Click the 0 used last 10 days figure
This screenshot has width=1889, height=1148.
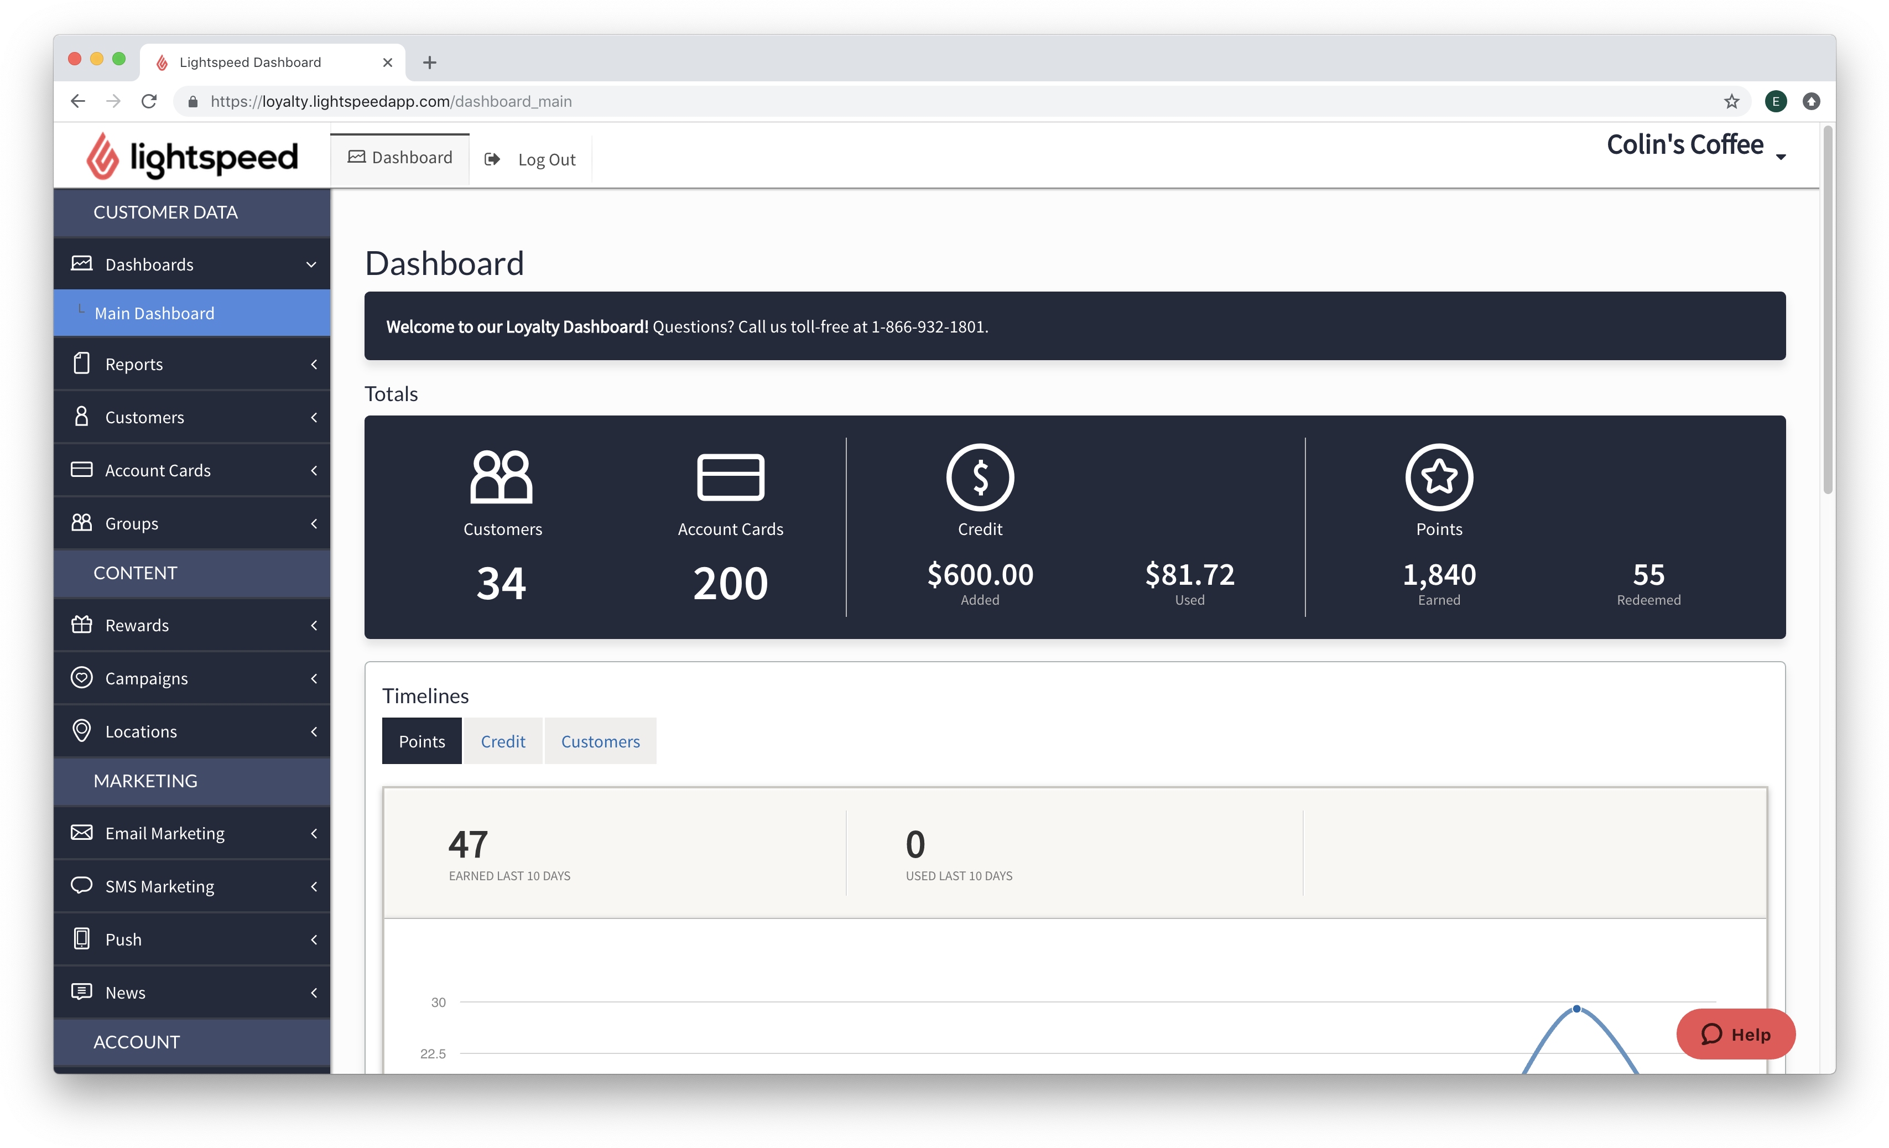point(915,844)
